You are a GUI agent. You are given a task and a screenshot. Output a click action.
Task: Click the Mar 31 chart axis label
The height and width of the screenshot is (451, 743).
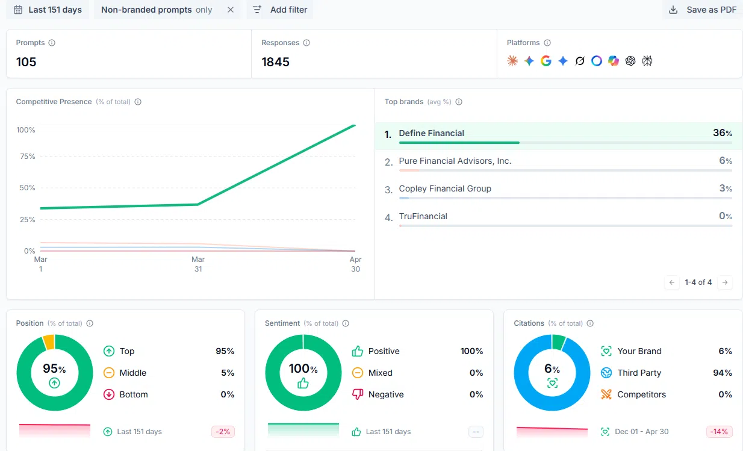[x=198, y=264]
